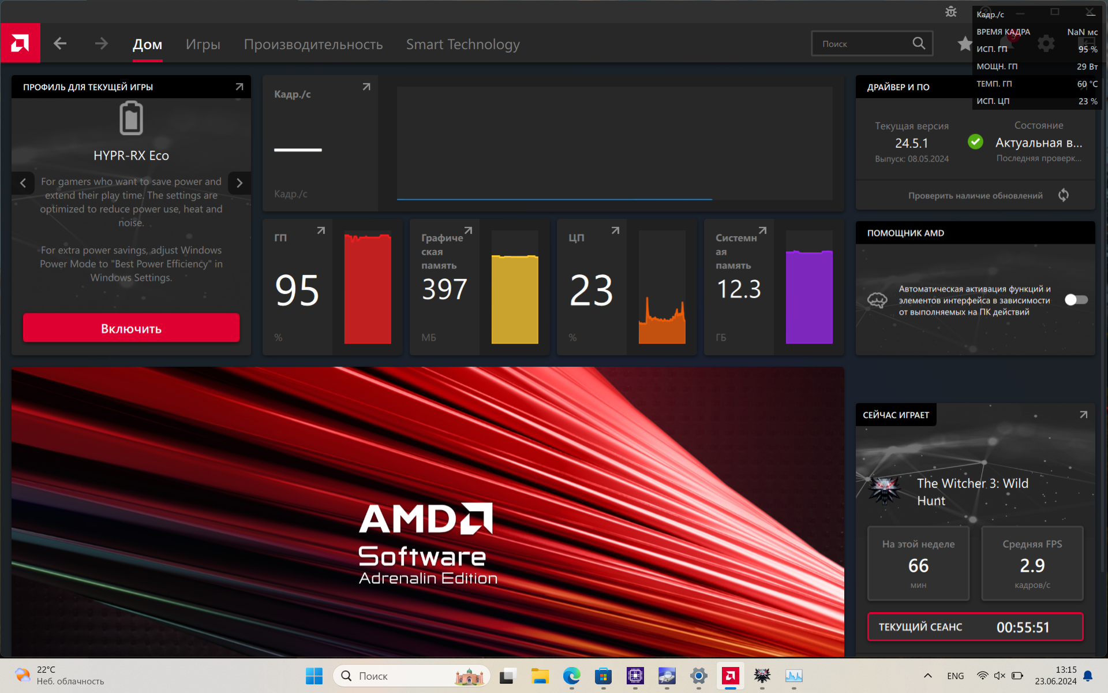Open the performance graph app in taskbar

pyautogui.click(x=794, y=676)
